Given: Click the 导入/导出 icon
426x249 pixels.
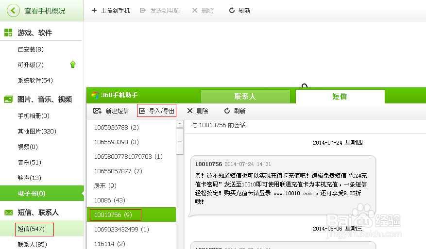Looking at the screenshot, I should 142,111.
